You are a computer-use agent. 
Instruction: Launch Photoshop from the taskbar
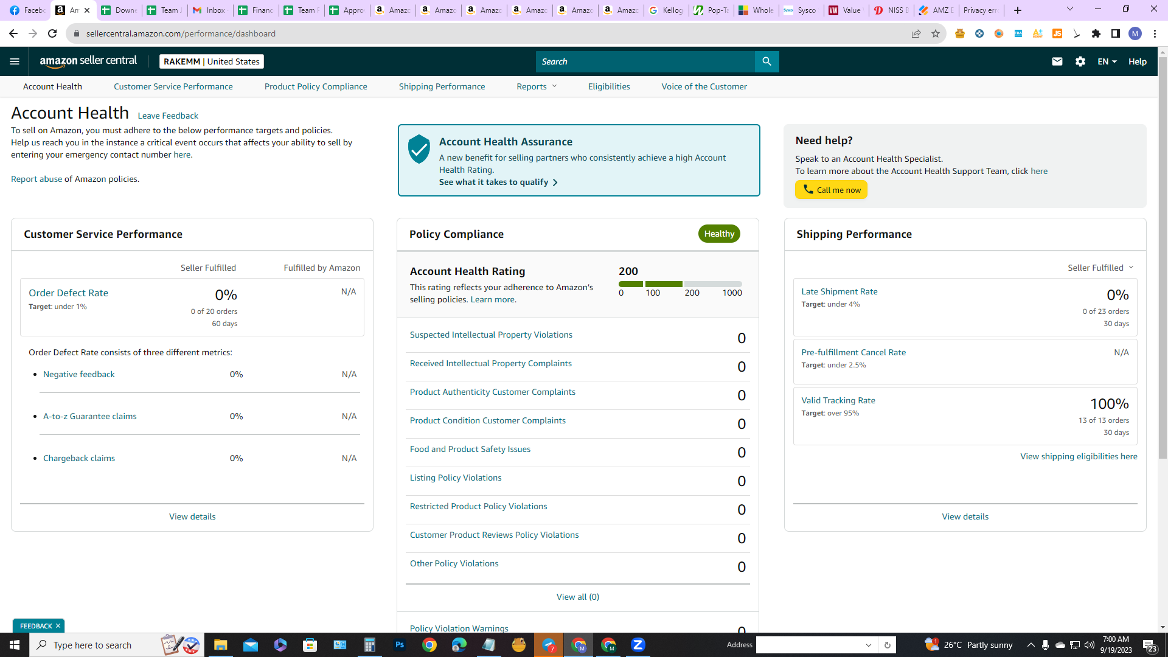[400, 645]
